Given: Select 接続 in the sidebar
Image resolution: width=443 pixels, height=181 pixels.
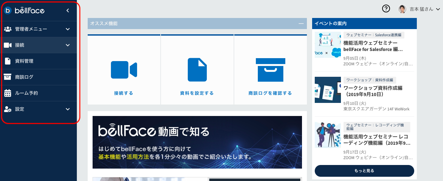Looking at the screenshot, I should click(x=39, y=45).
